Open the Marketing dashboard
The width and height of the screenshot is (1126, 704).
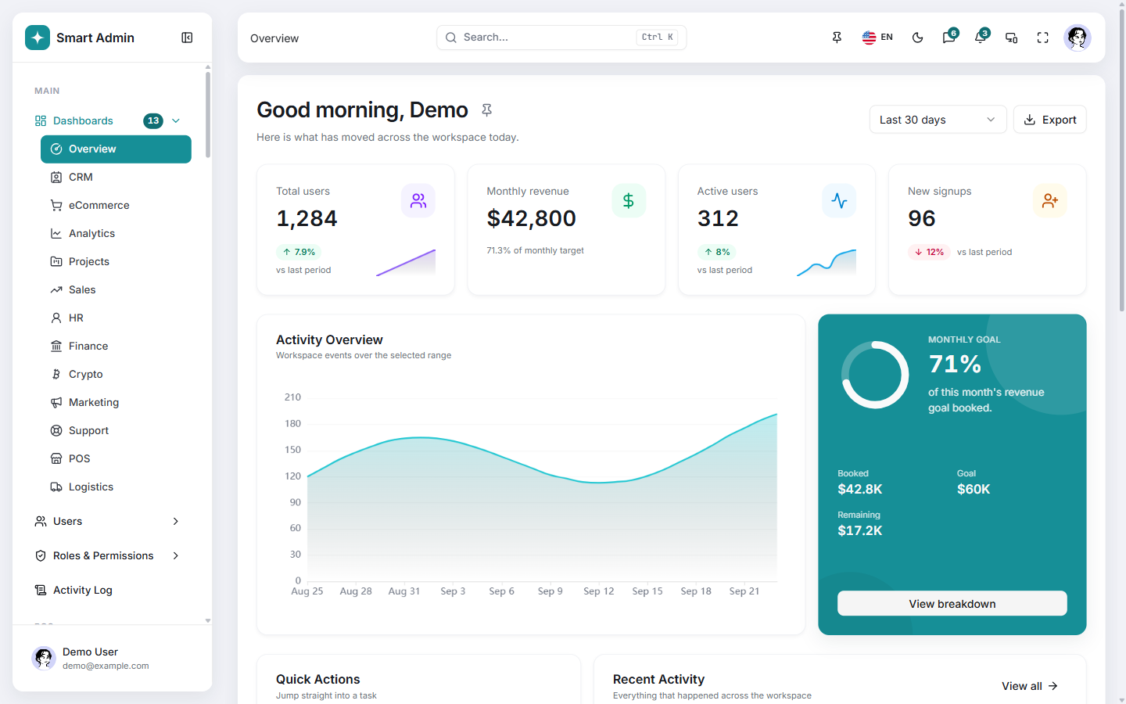(116, 403)
